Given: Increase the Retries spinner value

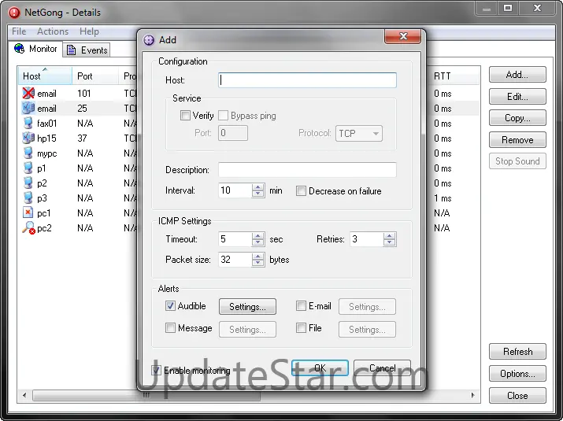Looking at the screenshot, I should tap(389, 236).
